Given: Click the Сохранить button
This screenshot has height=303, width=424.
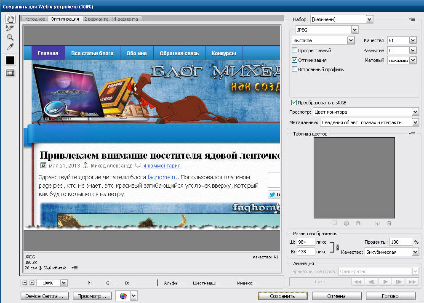Looking at the screenshot, I should click(x=283, y=296).
